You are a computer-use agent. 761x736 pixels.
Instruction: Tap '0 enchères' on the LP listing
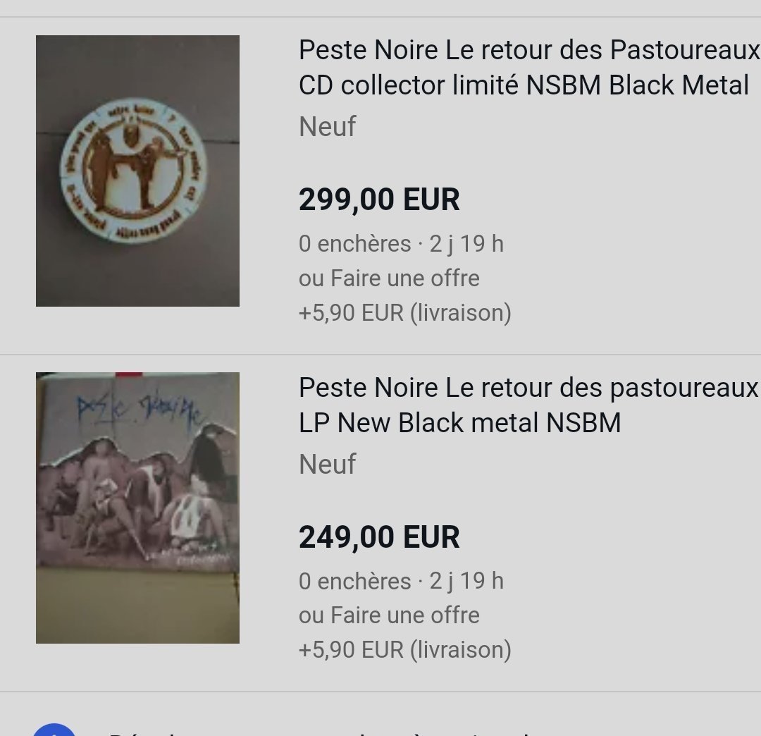coord(354,581)
